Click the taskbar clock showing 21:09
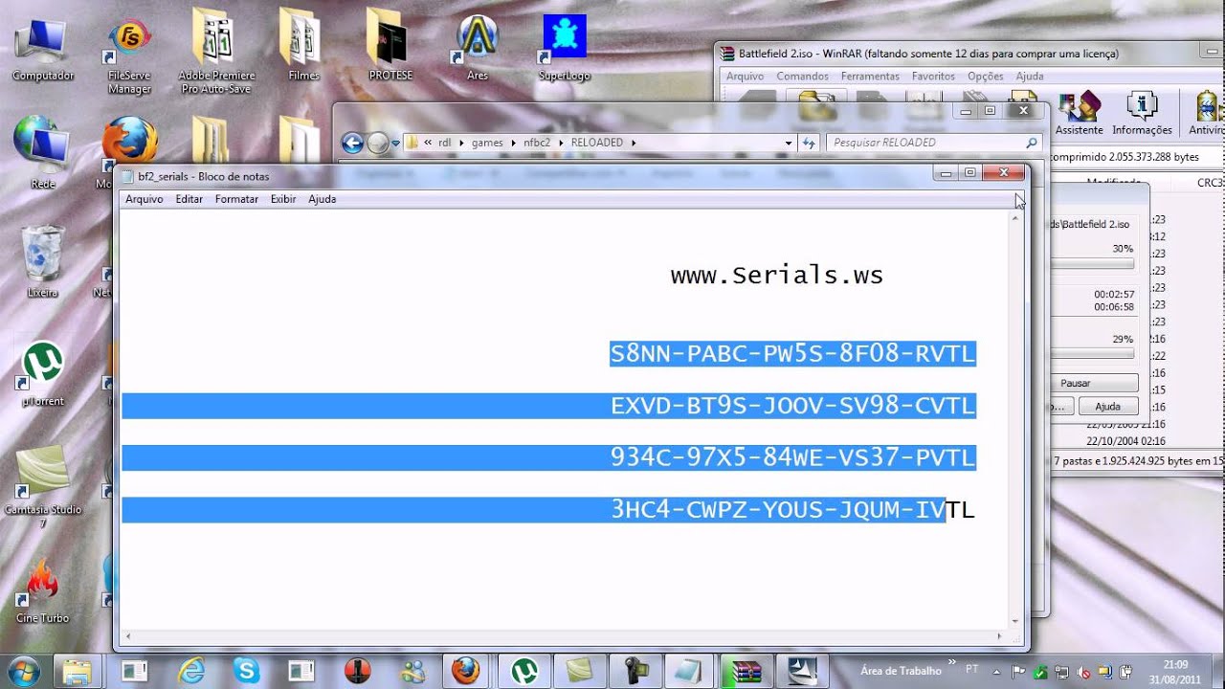Screen dimensions: 1225x689 click(1176, 671)
